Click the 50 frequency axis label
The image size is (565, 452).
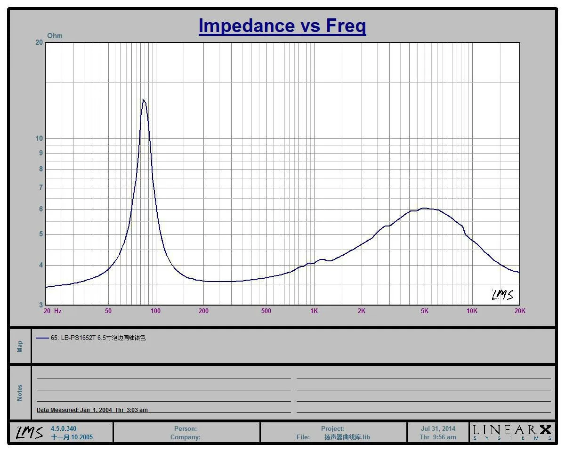108,311
